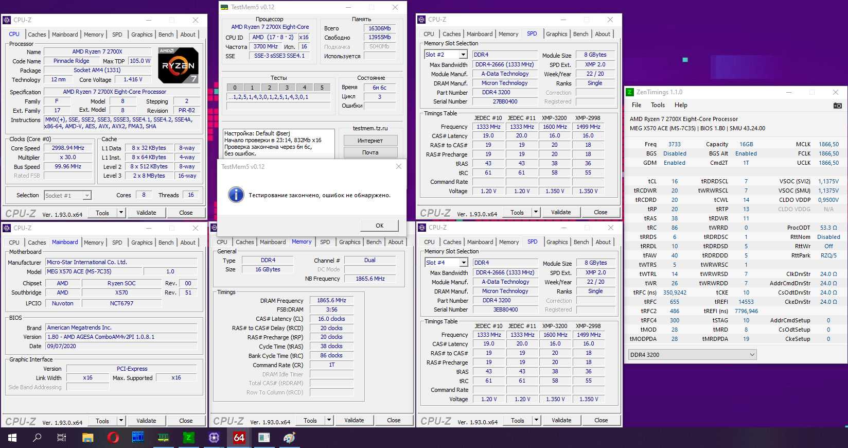Click the Windows Start button
The width and height of the screenshot is (848, 448).
[12, 438]
